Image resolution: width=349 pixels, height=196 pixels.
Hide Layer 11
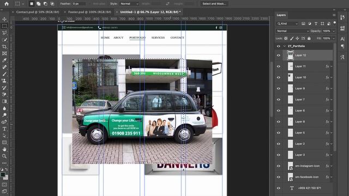pyautogui.click(x=279, y=66)
